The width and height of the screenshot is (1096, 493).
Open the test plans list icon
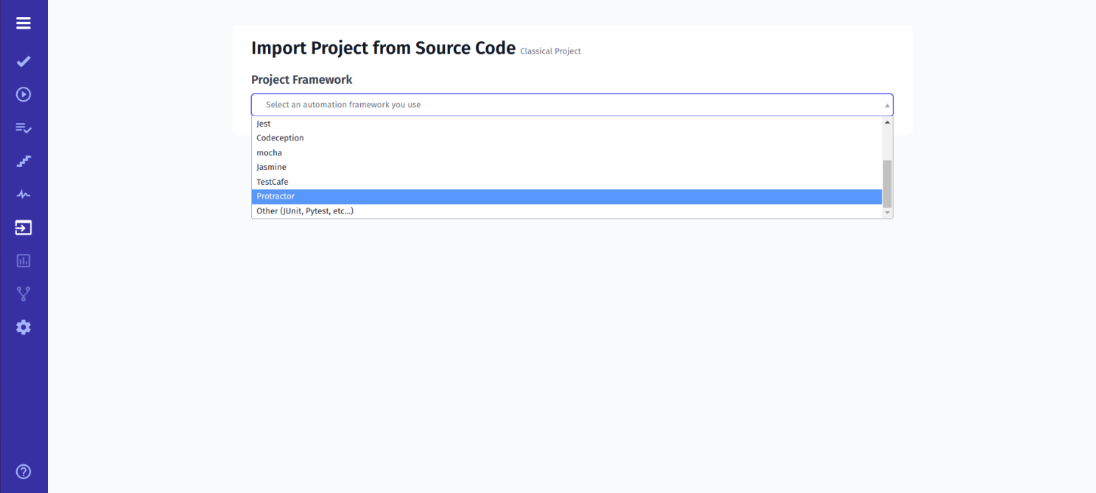click(x=23, y=128)
